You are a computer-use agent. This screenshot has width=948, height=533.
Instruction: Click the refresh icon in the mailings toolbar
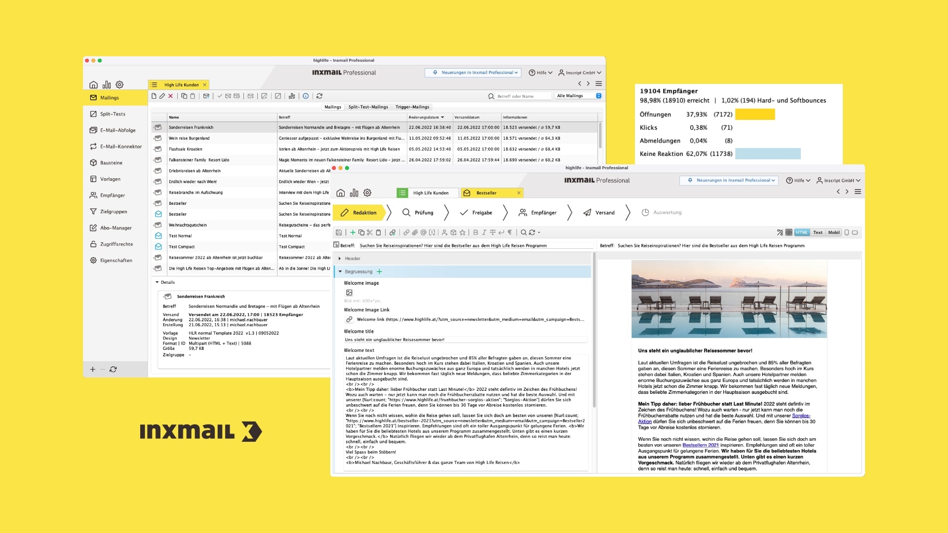point(319,96)
